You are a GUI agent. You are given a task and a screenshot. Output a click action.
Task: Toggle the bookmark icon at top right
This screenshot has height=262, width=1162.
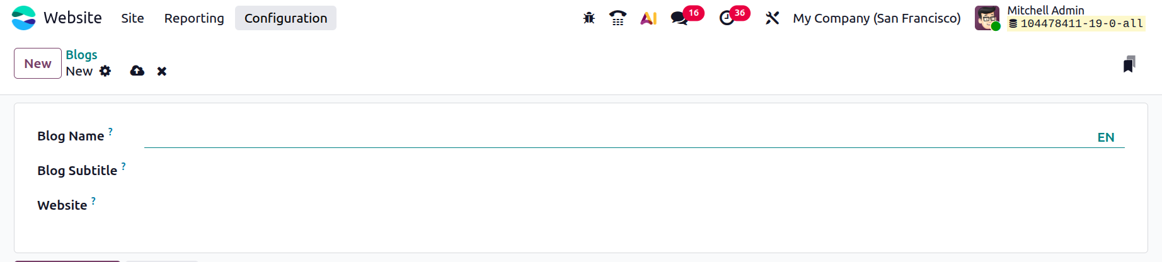[1129, 64]
